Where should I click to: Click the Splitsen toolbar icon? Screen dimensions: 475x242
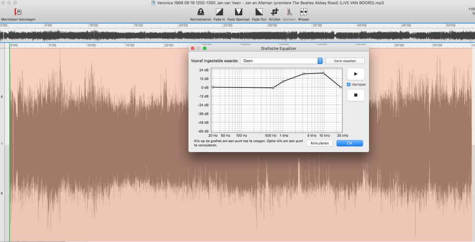(x=289, y=12)
